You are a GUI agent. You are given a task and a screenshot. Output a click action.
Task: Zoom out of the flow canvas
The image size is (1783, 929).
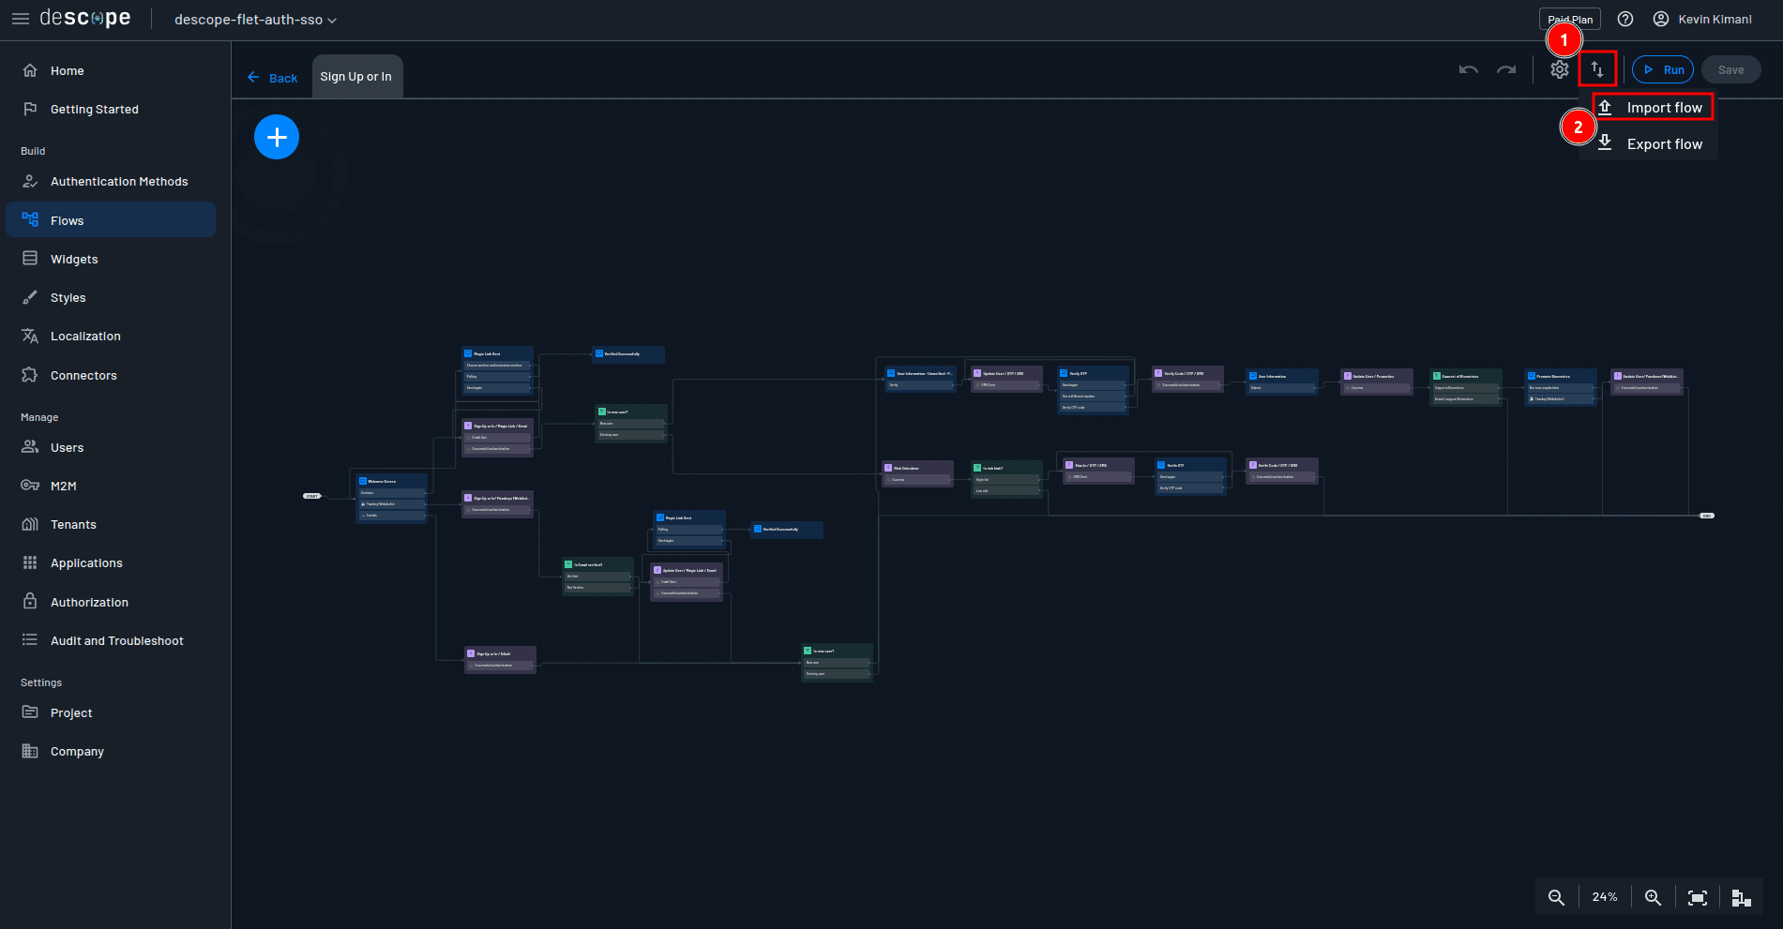pos(1556,897)
